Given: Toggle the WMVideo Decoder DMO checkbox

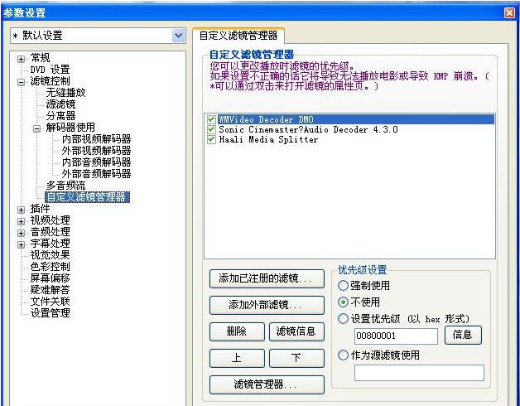Looking at the screenshot, I should [212, 119].
